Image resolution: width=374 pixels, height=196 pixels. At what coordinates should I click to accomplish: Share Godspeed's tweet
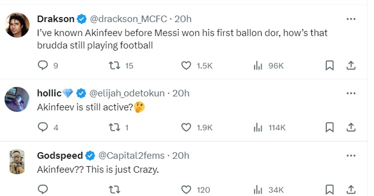[x=351, y=190]
